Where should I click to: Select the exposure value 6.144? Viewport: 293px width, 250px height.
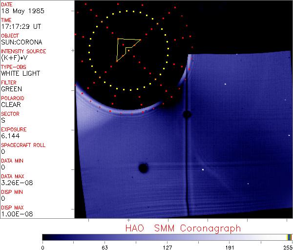click(x=10, y=136)
